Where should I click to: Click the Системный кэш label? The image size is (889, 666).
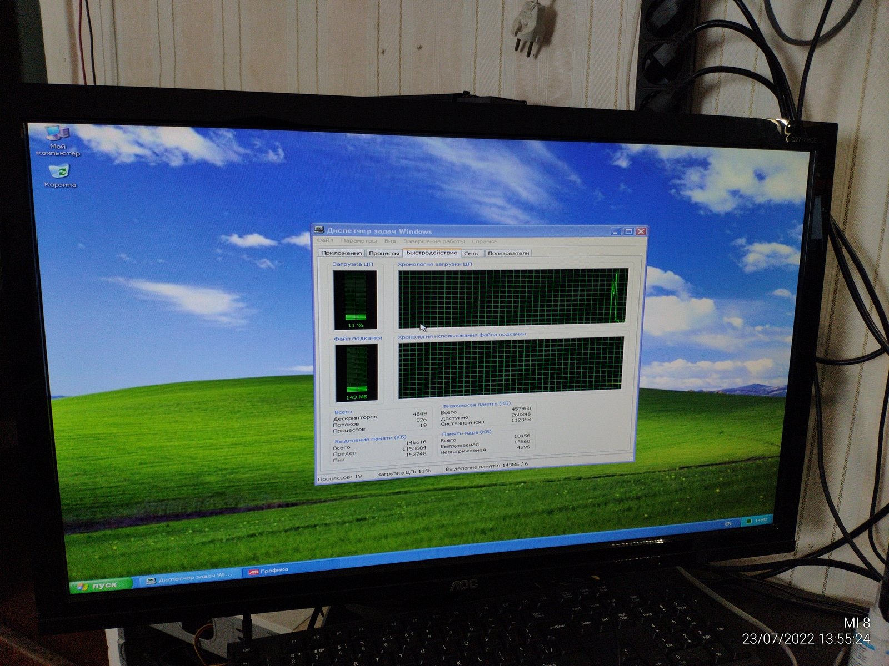click(462, 423)
